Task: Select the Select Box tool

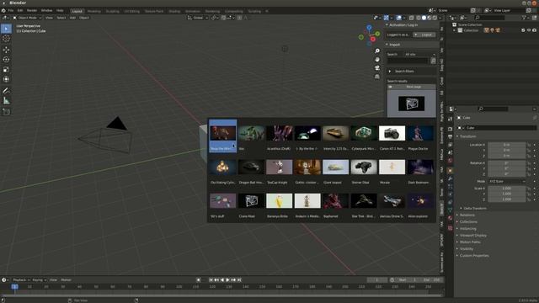Action: 6,29
